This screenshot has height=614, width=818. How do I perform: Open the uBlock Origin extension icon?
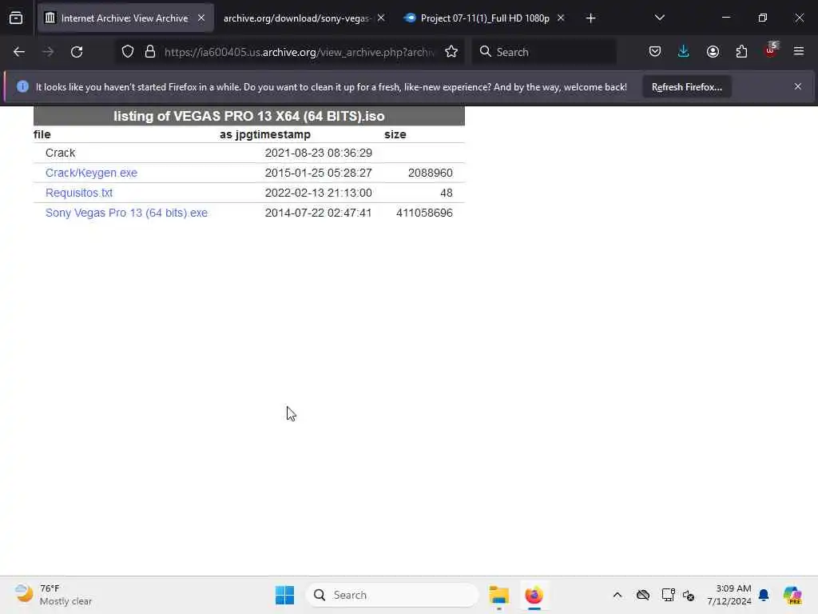tap(771, 50)
